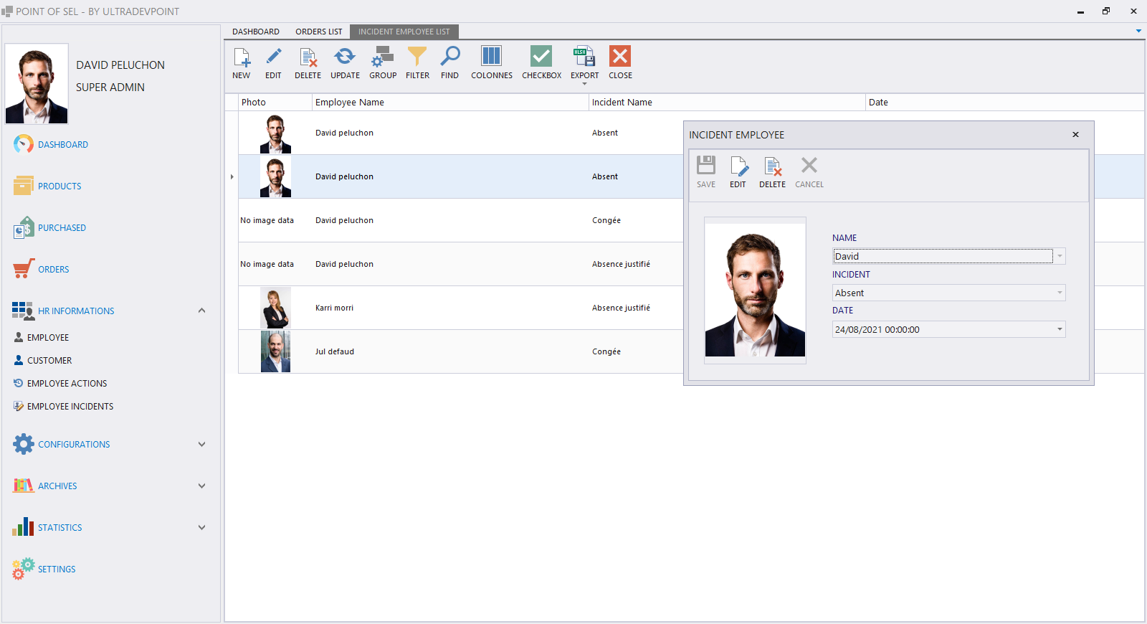Image resolution: width=1147 pixels, height=624 pixels.
Task: Switch to the ORDERS LIST tab
Action: (319, 32)
